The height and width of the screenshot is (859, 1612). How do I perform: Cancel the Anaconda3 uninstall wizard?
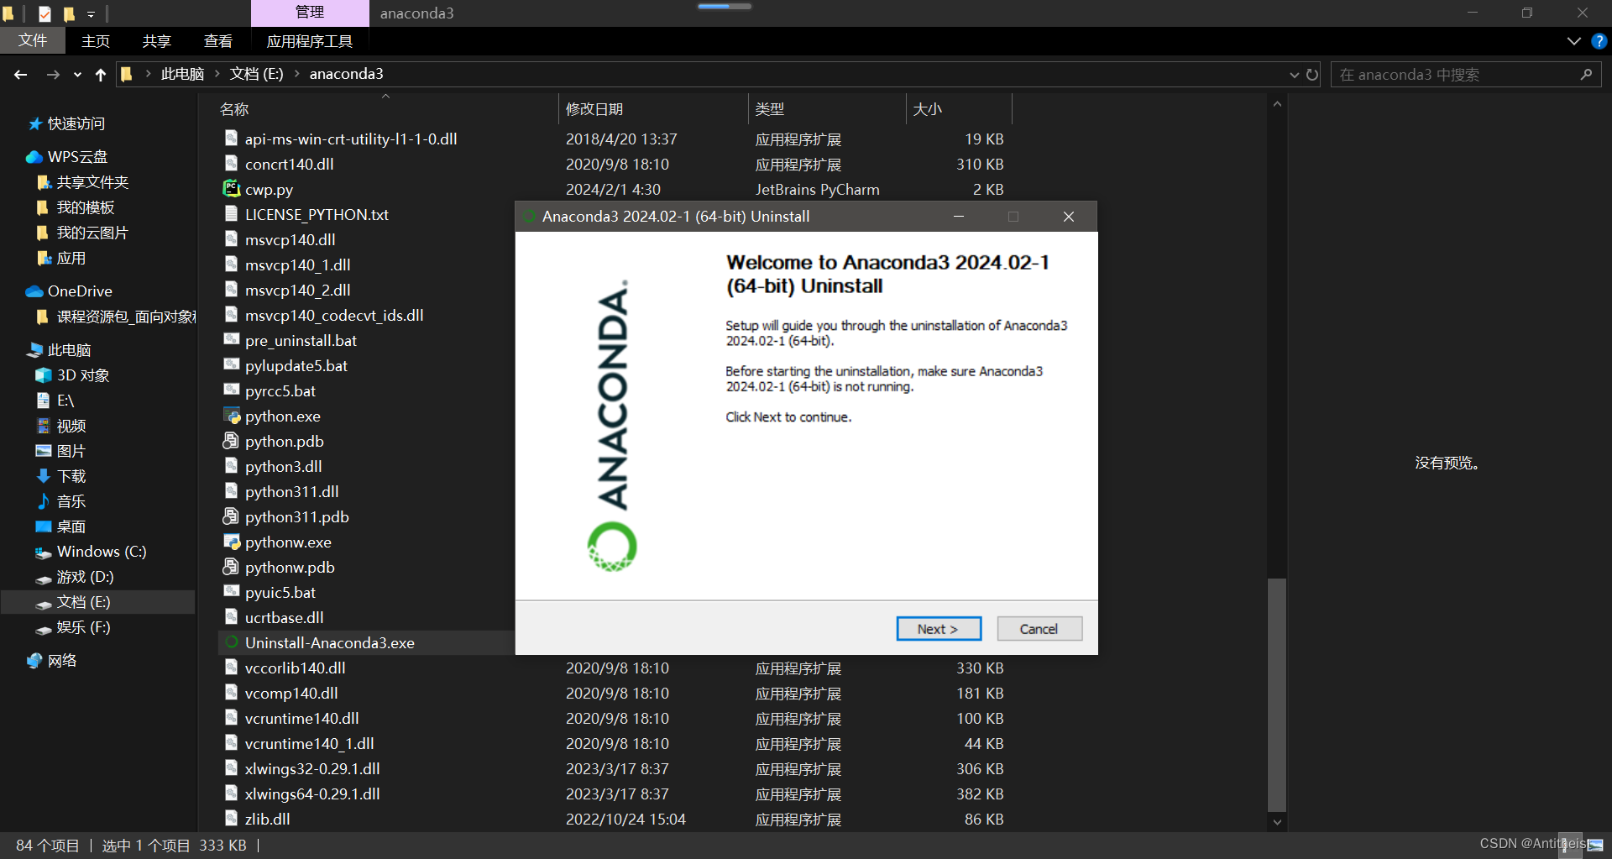point(1039,629)
